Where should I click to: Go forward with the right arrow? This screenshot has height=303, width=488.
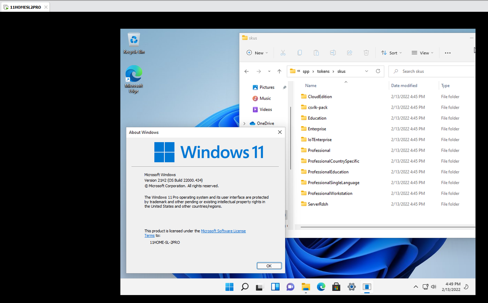[259, 71]
